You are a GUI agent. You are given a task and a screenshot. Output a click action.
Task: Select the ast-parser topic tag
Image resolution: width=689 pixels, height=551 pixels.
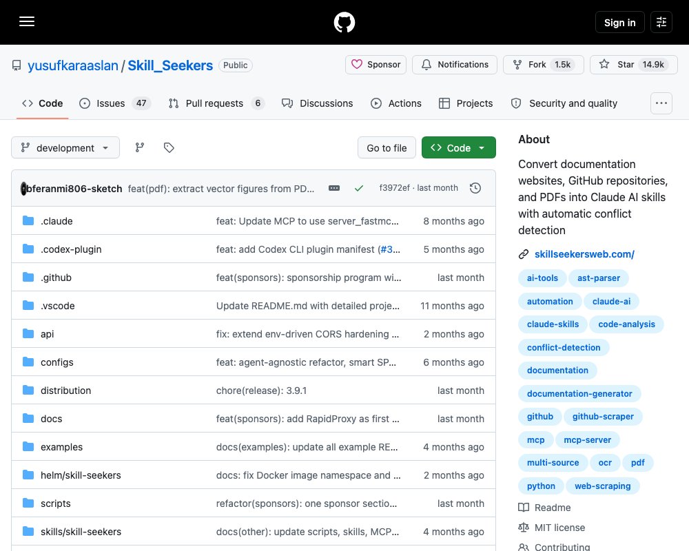point(599,278)
